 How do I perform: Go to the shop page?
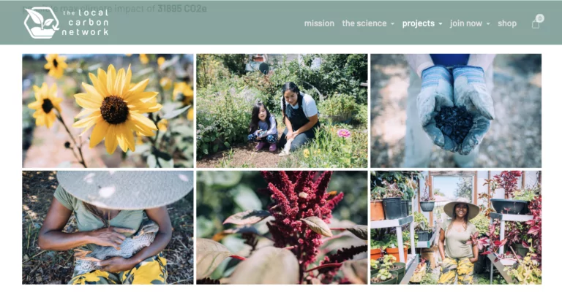pyautogui.click(x=507, y=23)
